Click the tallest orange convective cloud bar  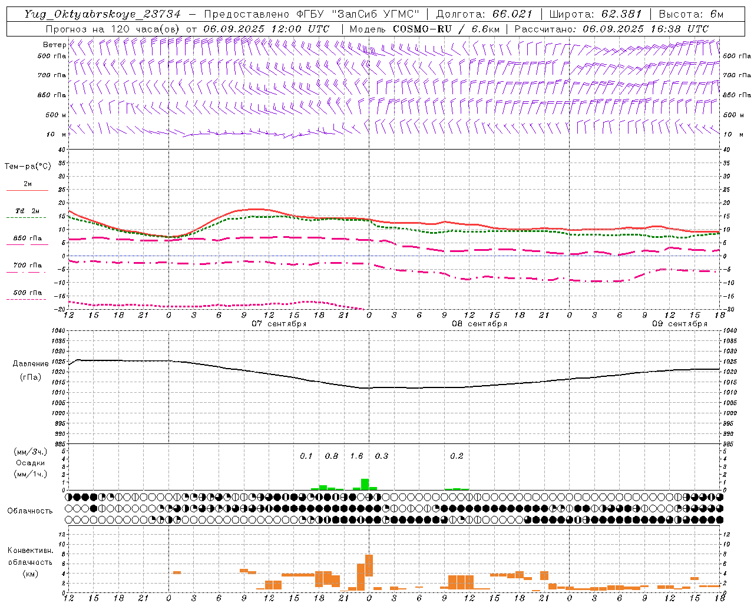pyautogui.click(x=369, y=565)
